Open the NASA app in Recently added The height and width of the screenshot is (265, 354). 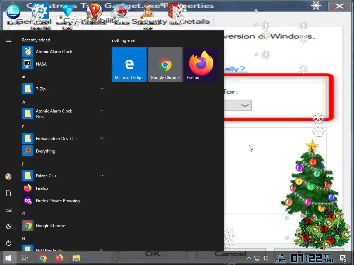click(x=63, y=64)
